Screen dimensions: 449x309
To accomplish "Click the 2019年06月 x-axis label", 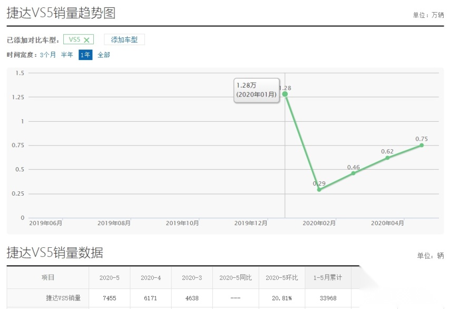I will (x=46, y=223).
